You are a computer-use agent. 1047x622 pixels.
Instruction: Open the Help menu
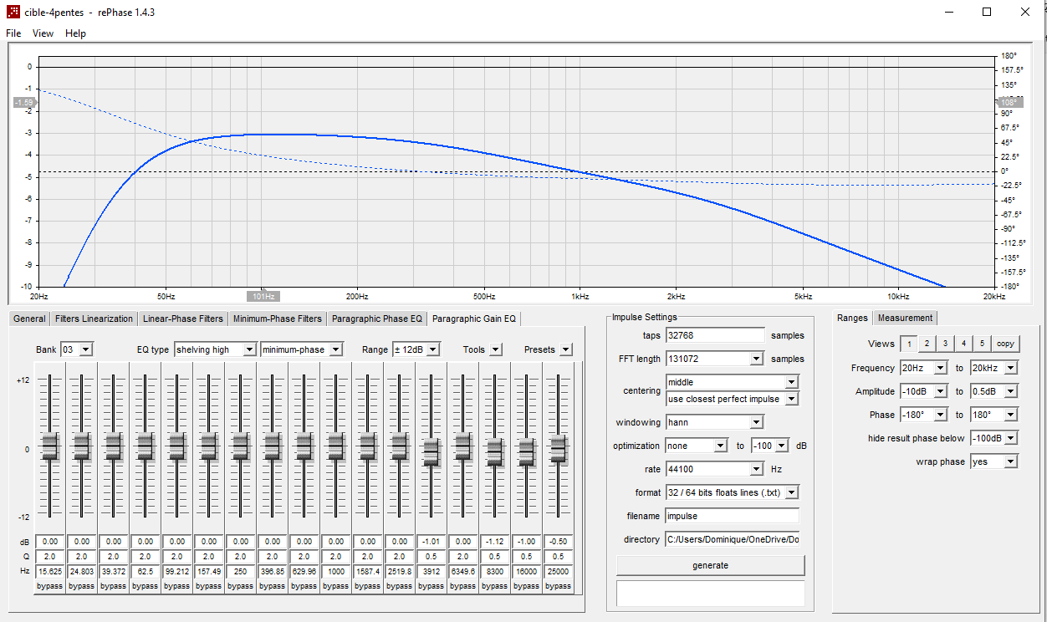click(75, 33)
